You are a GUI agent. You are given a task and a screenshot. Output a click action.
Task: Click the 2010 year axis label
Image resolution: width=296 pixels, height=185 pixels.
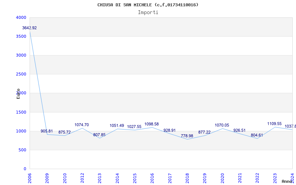coord(65,178)
